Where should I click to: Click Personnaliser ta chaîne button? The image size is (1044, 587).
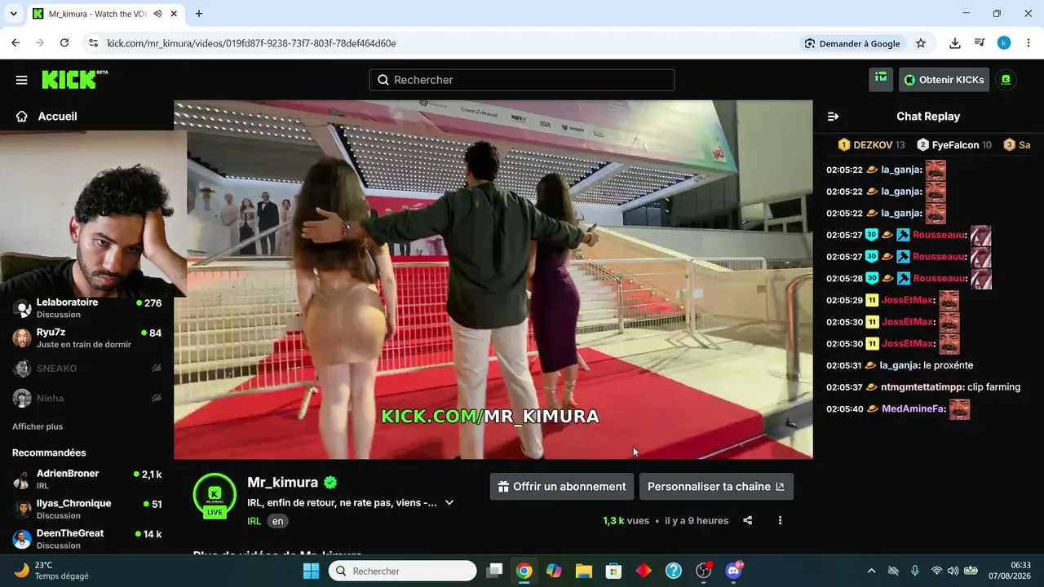[x=716, y=487]
